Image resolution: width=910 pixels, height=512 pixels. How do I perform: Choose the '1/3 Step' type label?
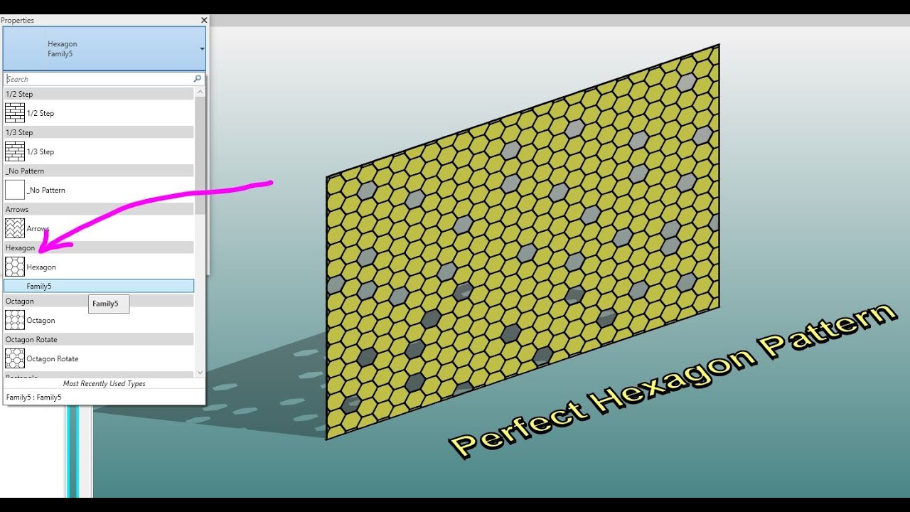tap(41, 151)
